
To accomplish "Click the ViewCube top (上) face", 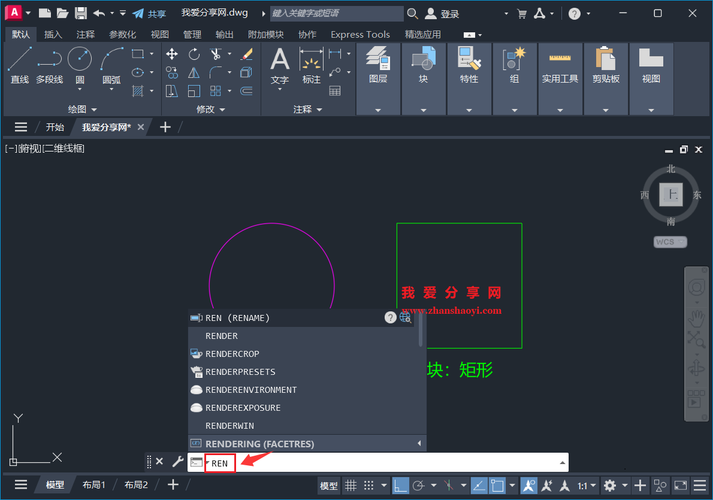I will pos(671,195).
